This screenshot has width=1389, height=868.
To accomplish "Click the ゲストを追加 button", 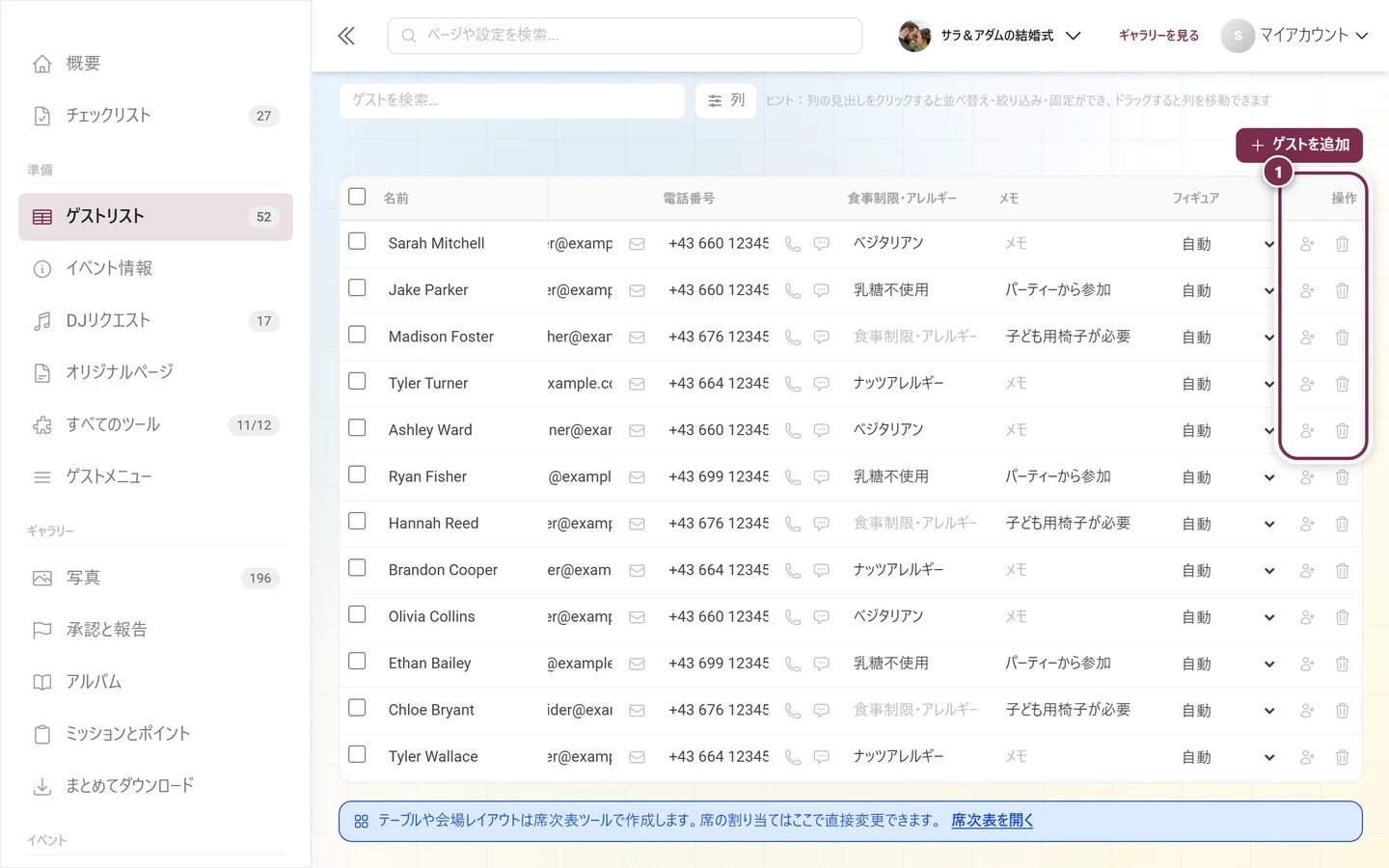I will (x=1299, y=145).
